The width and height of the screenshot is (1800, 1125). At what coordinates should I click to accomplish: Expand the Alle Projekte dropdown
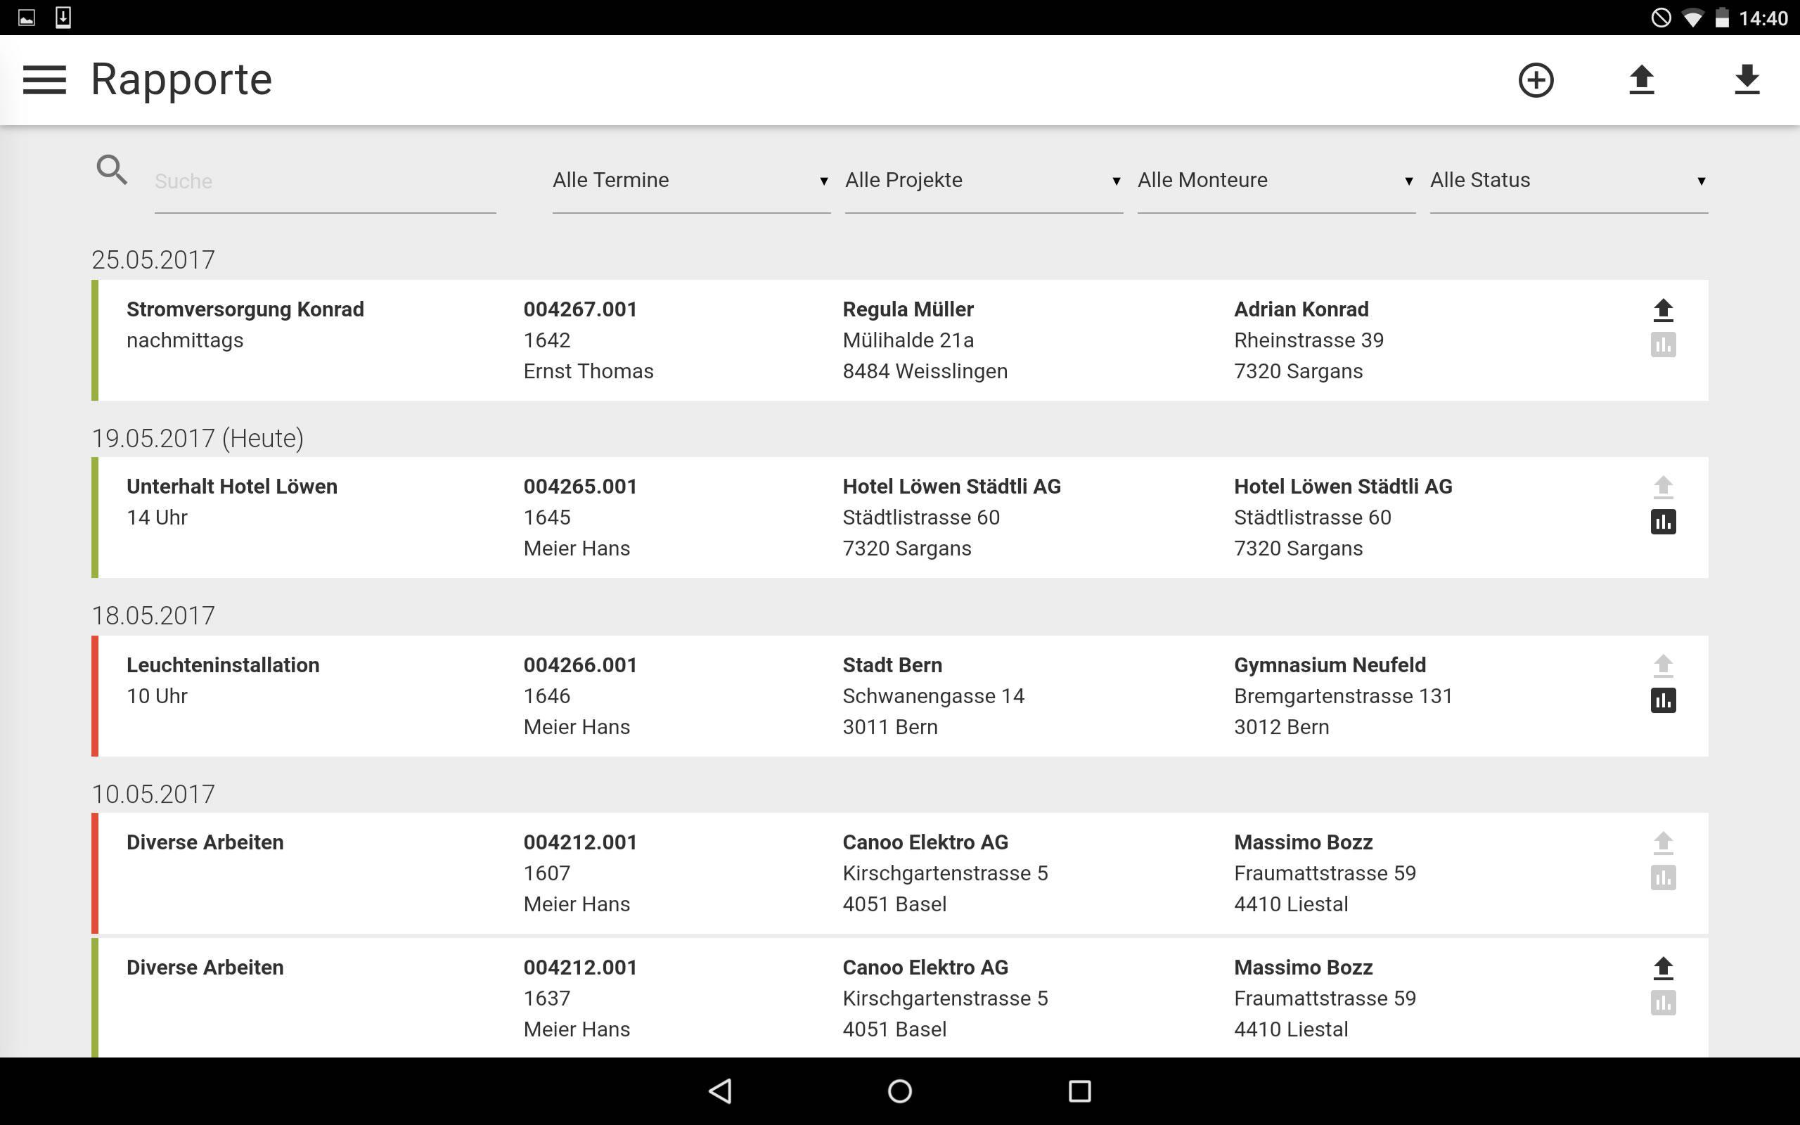(x=982, y=181)
